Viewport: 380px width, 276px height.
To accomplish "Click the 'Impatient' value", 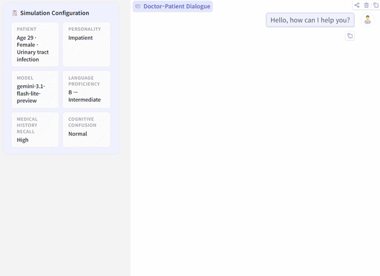I will coord(81,38).
